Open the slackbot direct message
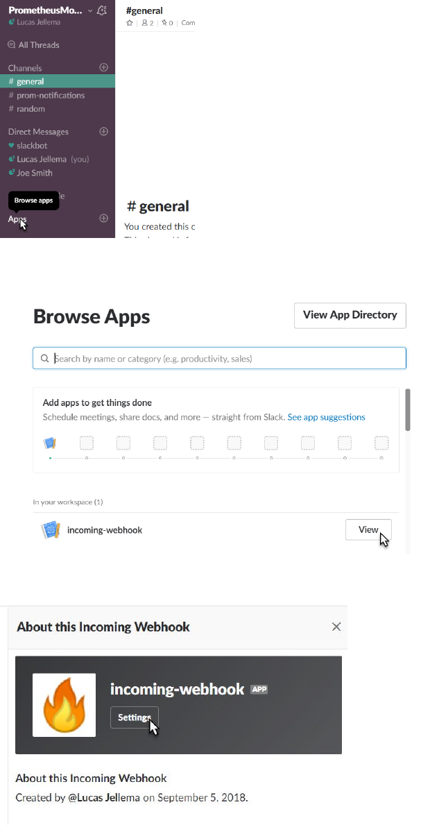 tap(32, 146)
